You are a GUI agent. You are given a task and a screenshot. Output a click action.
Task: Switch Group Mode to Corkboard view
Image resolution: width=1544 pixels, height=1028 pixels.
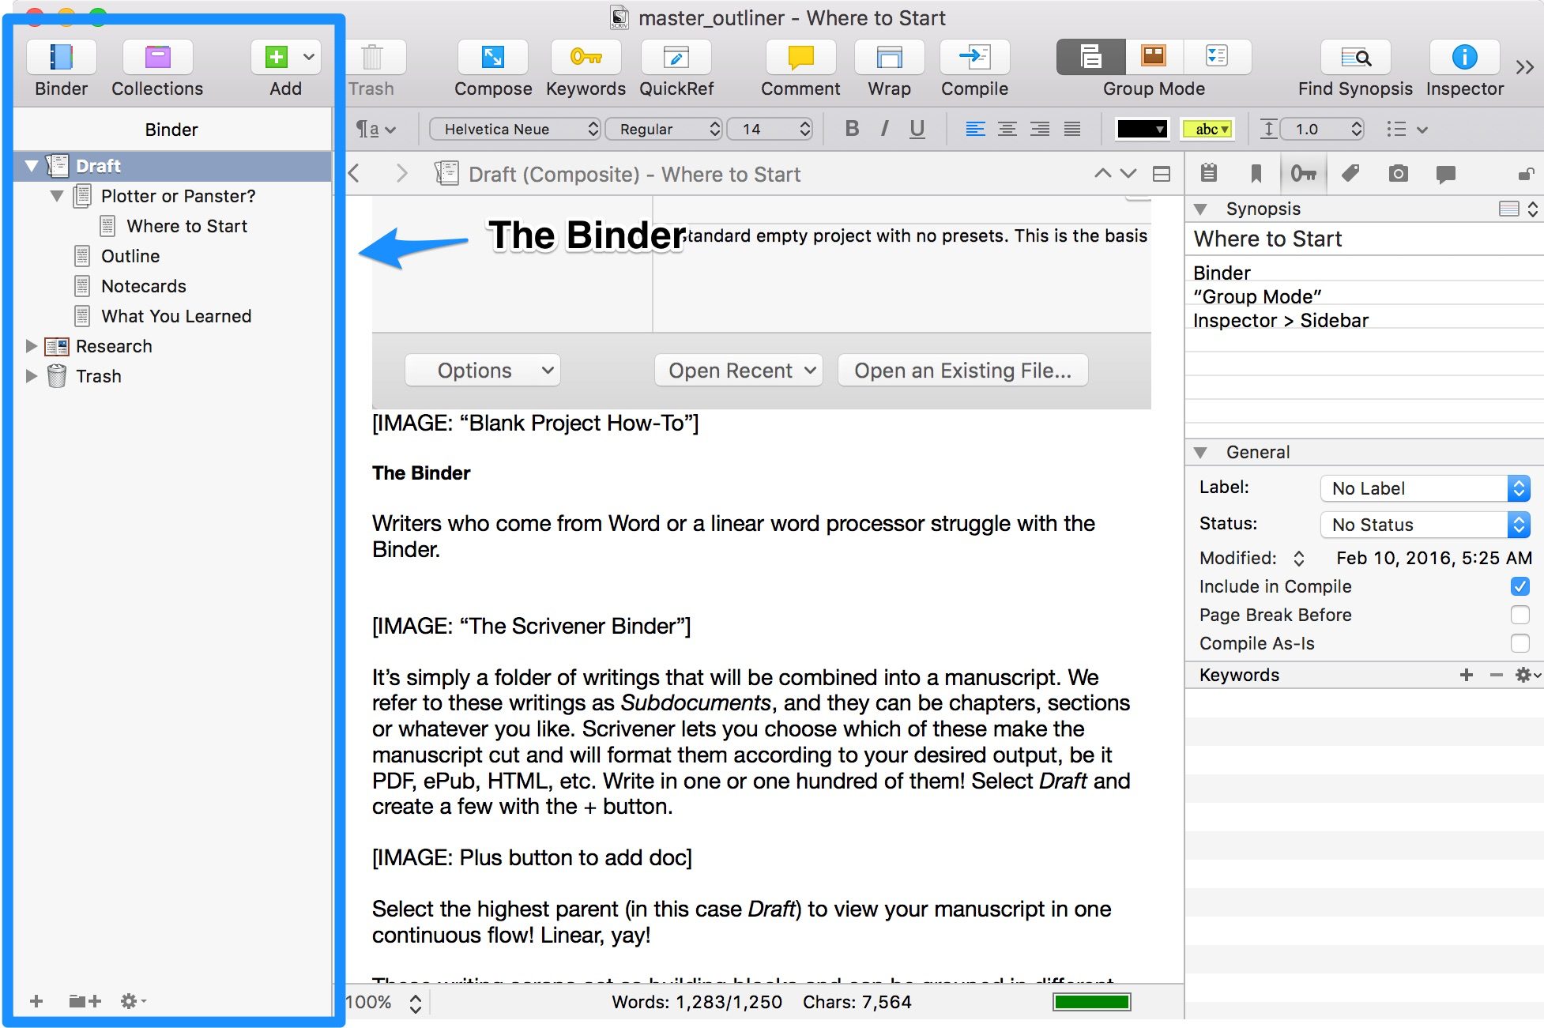point(1154,57)
